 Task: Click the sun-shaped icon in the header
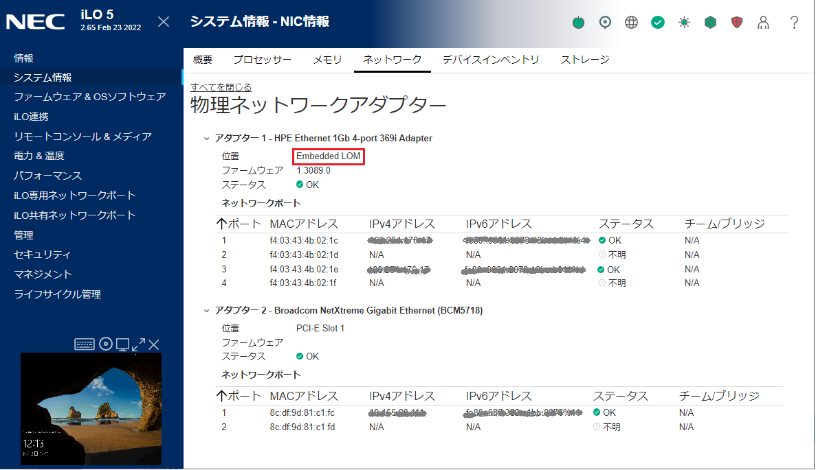tap(684, 23)
